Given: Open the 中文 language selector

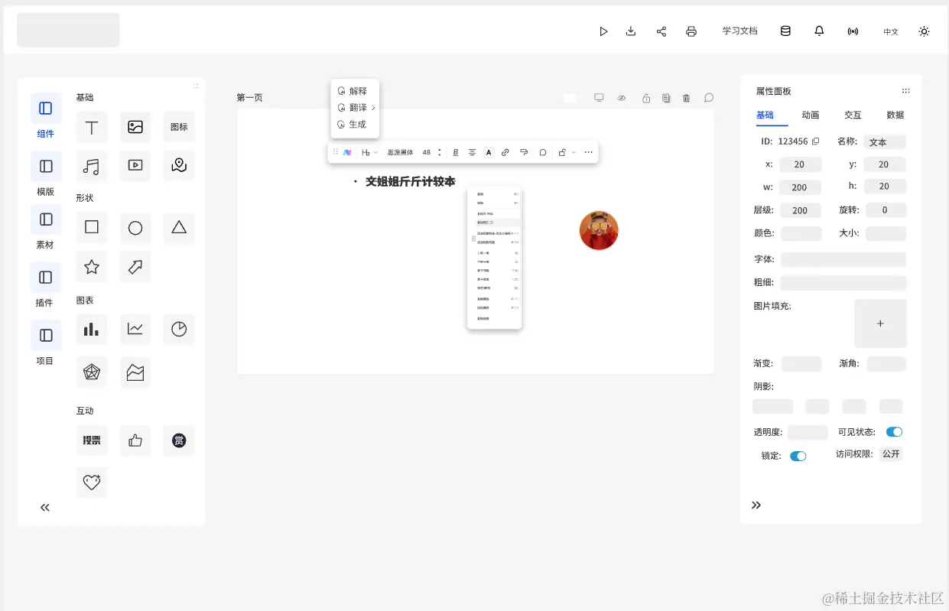Looking at the screenshot, I should pyautogui.click(x=891, y=32).
